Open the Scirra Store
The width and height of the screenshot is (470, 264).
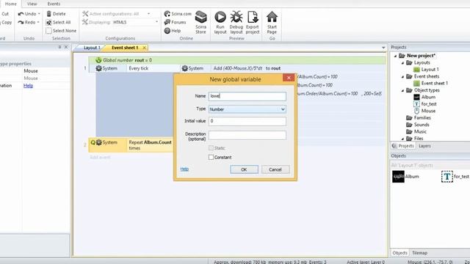tap(200, 23)
